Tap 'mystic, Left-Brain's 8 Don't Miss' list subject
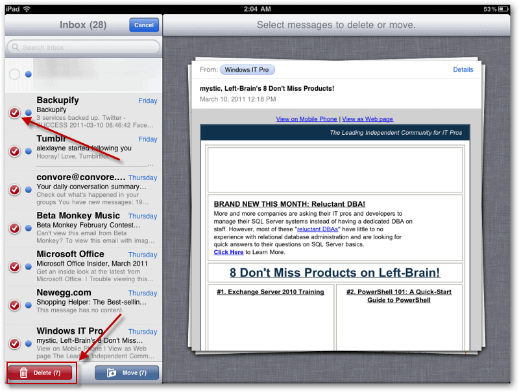The image size is (519, 392). tap(90, 340)
